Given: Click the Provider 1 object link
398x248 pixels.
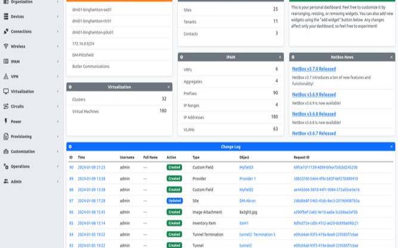Looking at the screenshot, I should [x=247, y=178].
